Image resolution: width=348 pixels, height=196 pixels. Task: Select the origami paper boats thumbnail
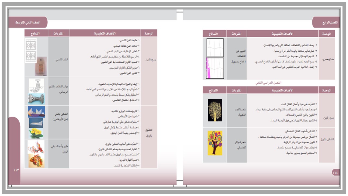coord(36,112)
